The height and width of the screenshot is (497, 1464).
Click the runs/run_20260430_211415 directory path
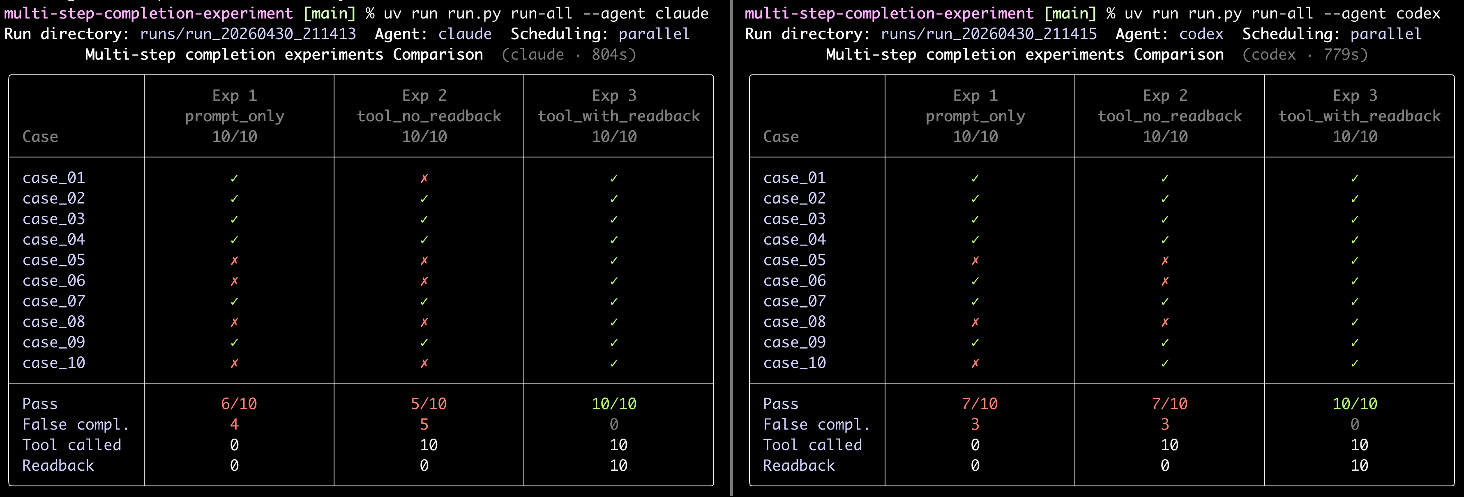(988, 34)
